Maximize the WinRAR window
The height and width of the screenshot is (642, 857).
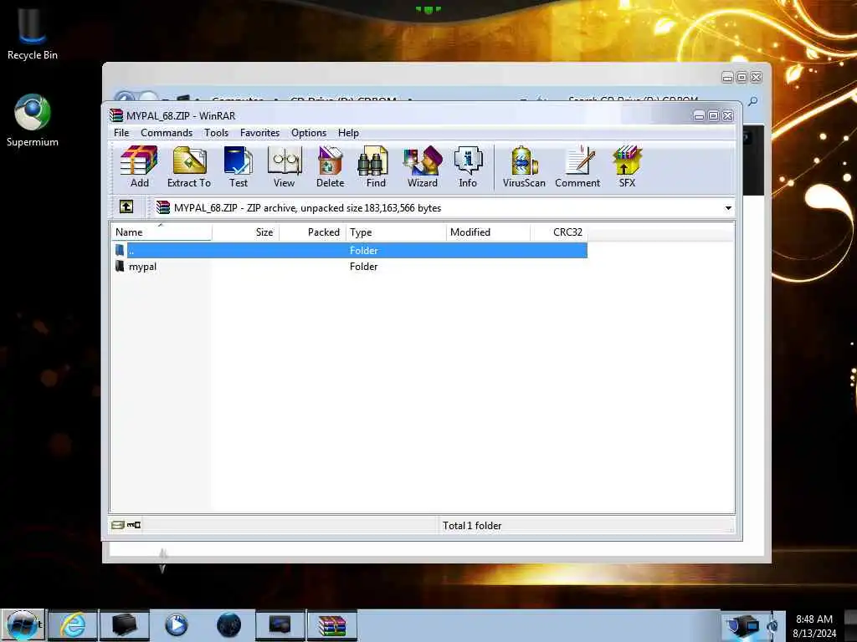[713, 115]
